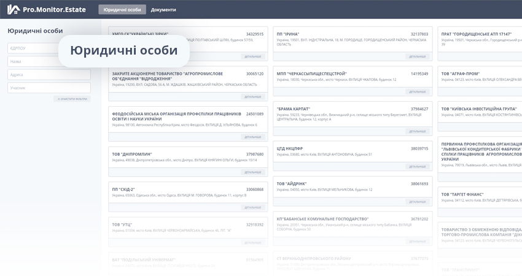Open details for ТОВ "Айдрінк"

pyautogui.click(x=418, y=202)
